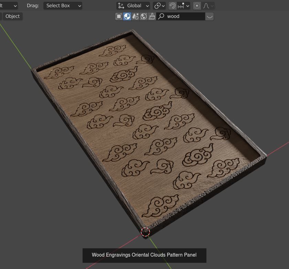Select the BlenderKit materials asset type icon
Screen dimensions: 289x269
tap(127, 17)
